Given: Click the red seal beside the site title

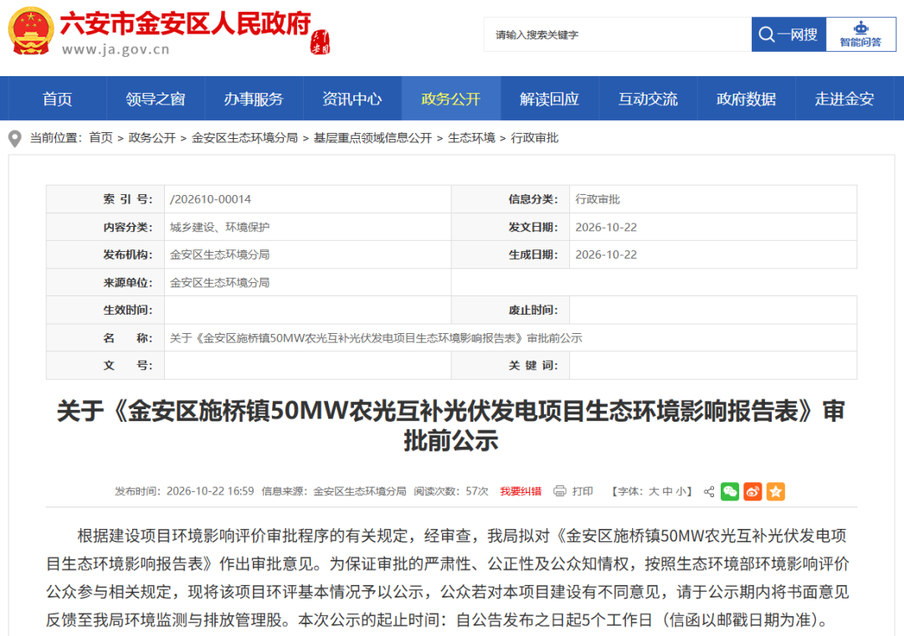Looking at the screenshot, I should click(321, 42).
